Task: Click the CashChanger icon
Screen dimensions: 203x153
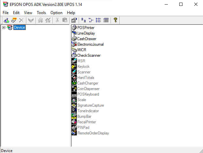Action: 74,83
